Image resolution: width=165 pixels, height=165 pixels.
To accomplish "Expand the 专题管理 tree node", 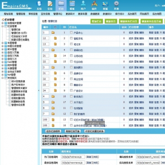I will click(x=2, y=43).
